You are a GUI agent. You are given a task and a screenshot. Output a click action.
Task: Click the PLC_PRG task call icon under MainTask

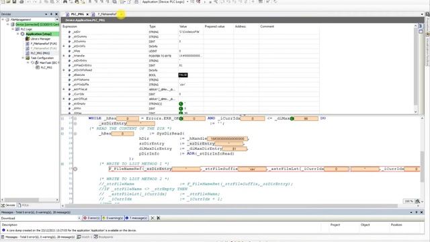tap(38, 67)
